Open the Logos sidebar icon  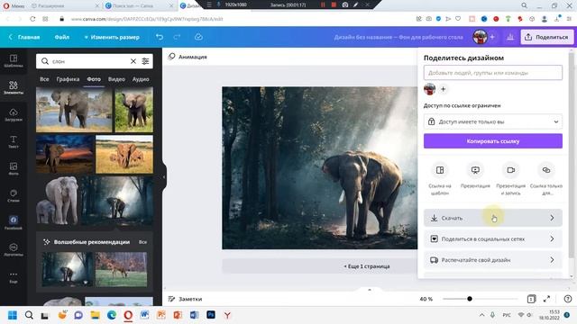click(x=14, y=249)
